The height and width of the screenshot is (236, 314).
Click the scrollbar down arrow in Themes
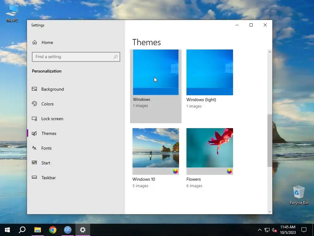(270, 211)
